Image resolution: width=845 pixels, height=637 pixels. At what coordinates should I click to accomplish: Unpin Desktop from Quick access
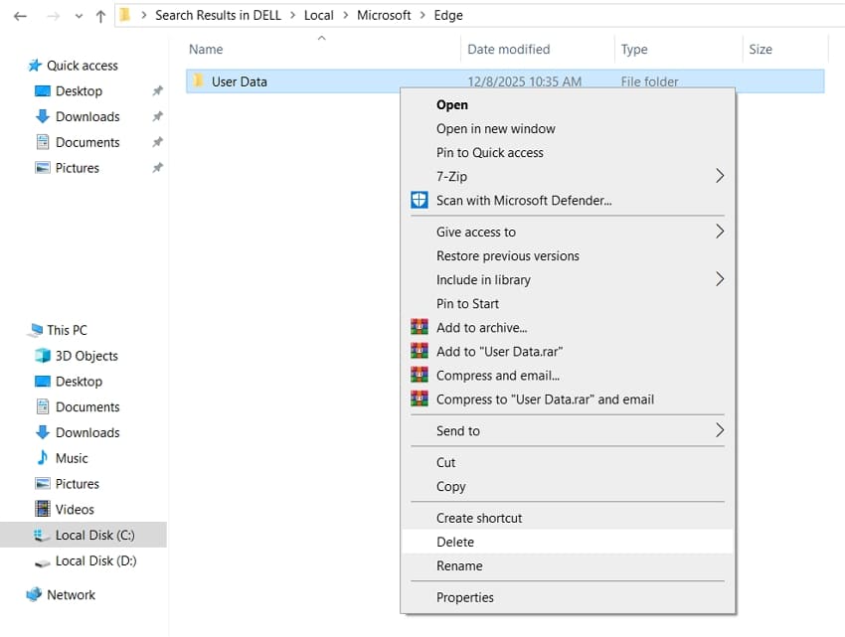click(156, 89)
